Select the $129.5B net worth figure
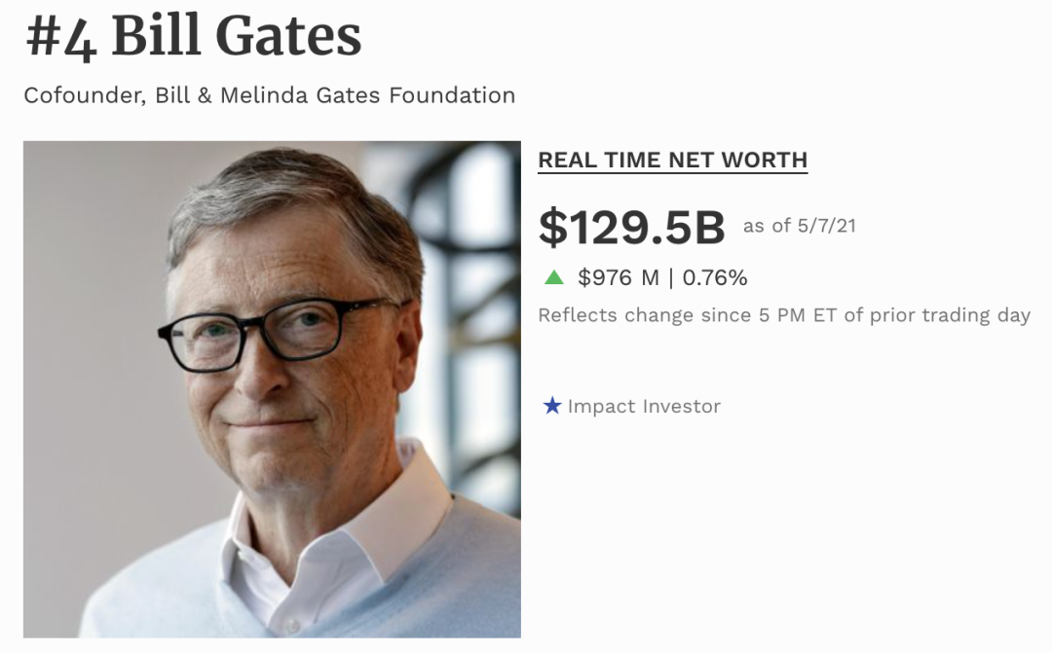The image size is (1052, 653). [631, 228]
